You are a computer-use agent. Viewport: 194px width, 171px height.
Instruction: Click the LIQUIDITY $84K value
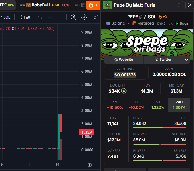(114, 91)
